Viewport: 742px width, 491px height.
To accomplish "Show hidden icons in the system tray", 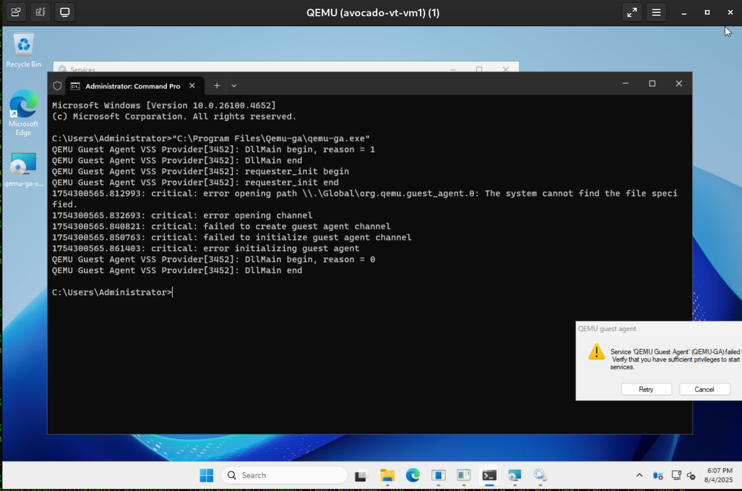I will point(640,475).
